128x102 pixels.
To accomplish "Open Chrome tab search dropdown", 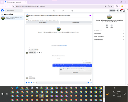I will [x=2, y=2].
